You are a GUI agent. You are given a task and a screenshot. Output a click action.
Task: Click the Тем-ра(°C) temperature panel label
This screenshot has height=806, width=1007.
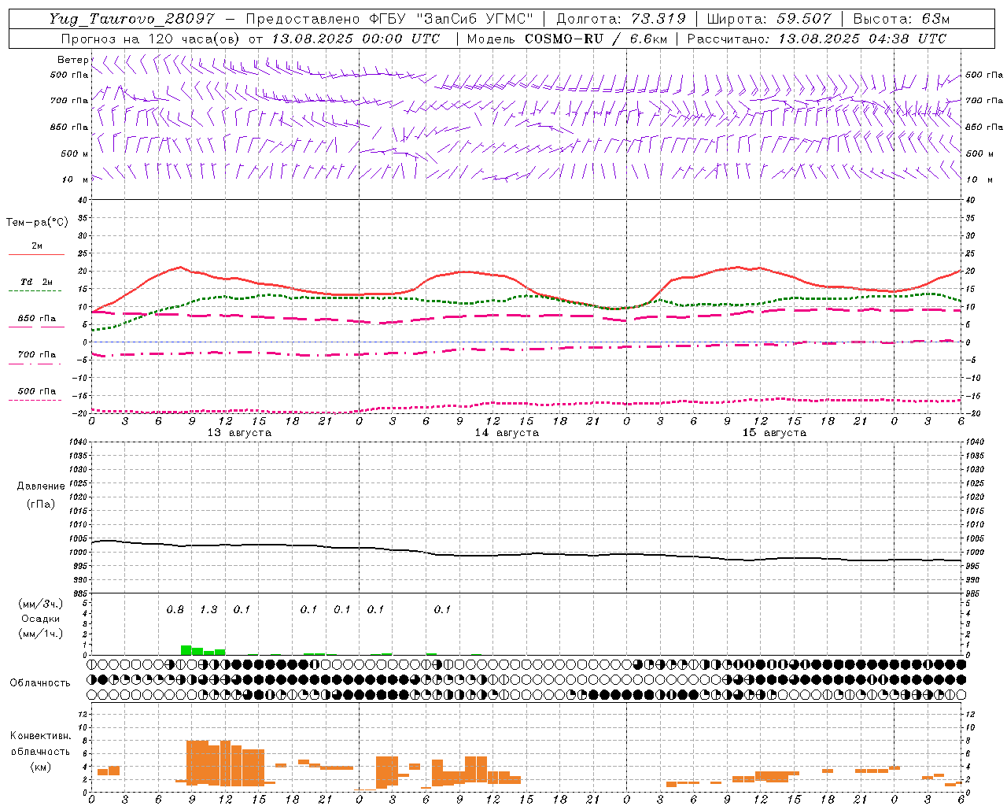[37, 223]
